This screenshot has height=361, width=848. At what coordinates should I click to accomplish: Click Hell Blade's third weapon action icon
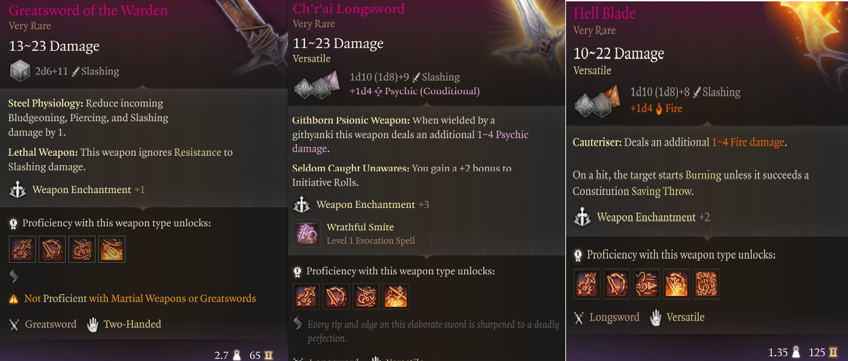[647, 284]
